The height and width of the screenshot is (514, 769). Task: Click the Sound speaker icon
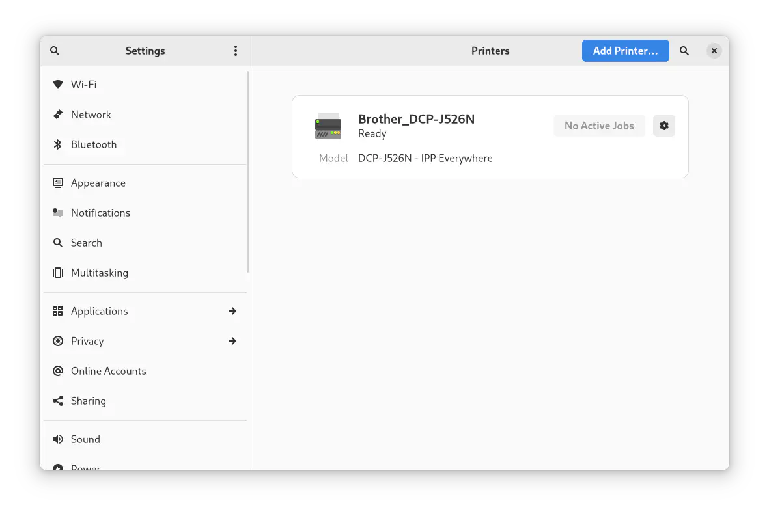coord(58,439)
